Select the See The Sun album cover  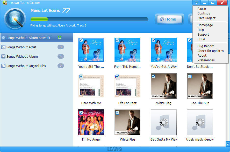tap(200, 86)
